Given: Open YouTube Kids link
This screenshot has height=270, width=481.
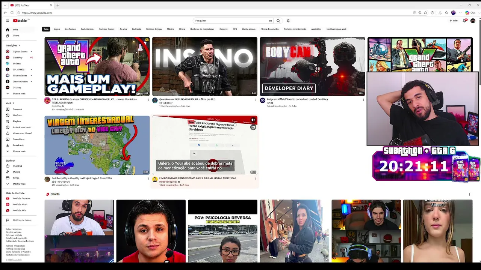Looking at the screenshot, I should click(x=19, y=210).
